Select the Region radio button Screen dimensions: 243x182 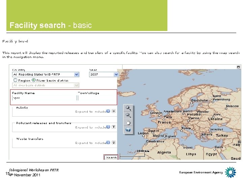pos(15,80)
